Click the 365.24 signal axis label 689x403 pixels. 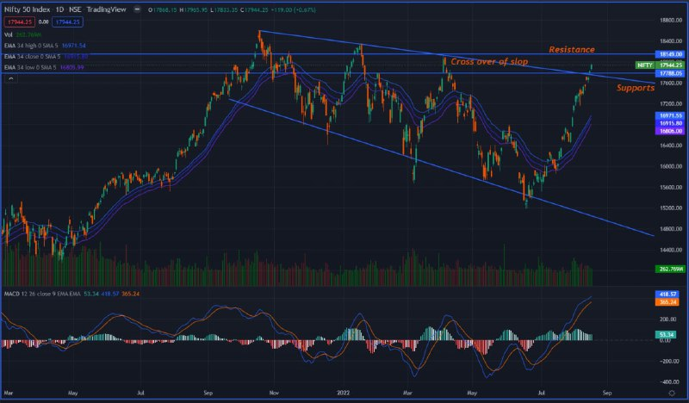point(667,302)
